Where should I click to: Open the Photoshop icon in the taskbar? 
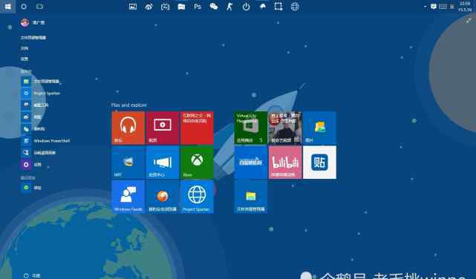(x=198, y=7)
